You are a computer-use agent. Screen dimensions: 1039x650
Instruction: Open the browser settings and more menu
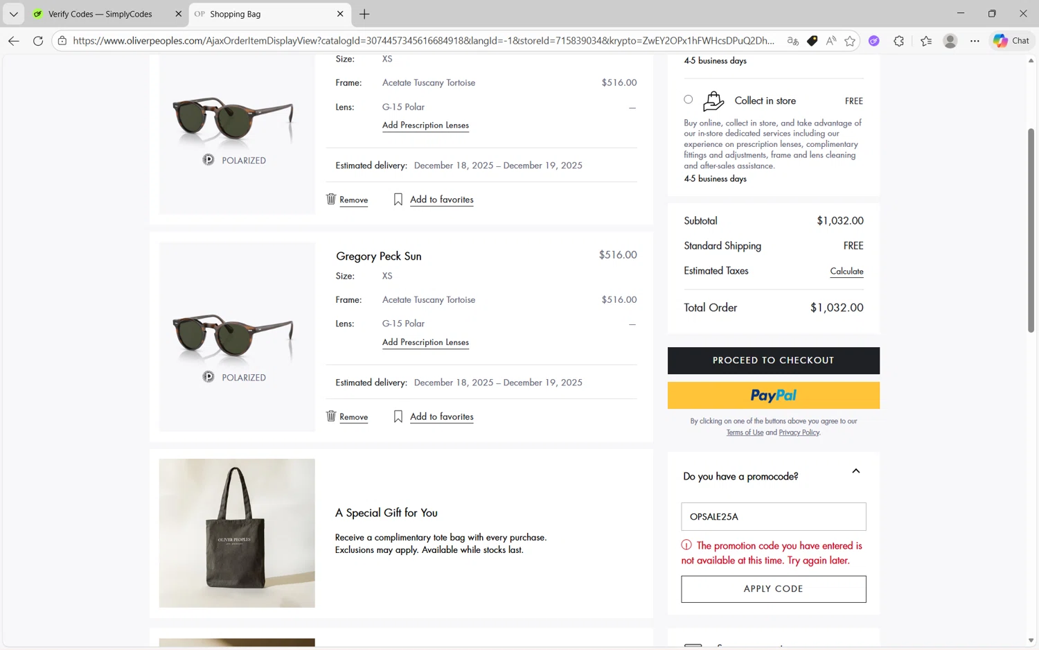[975, 41]
